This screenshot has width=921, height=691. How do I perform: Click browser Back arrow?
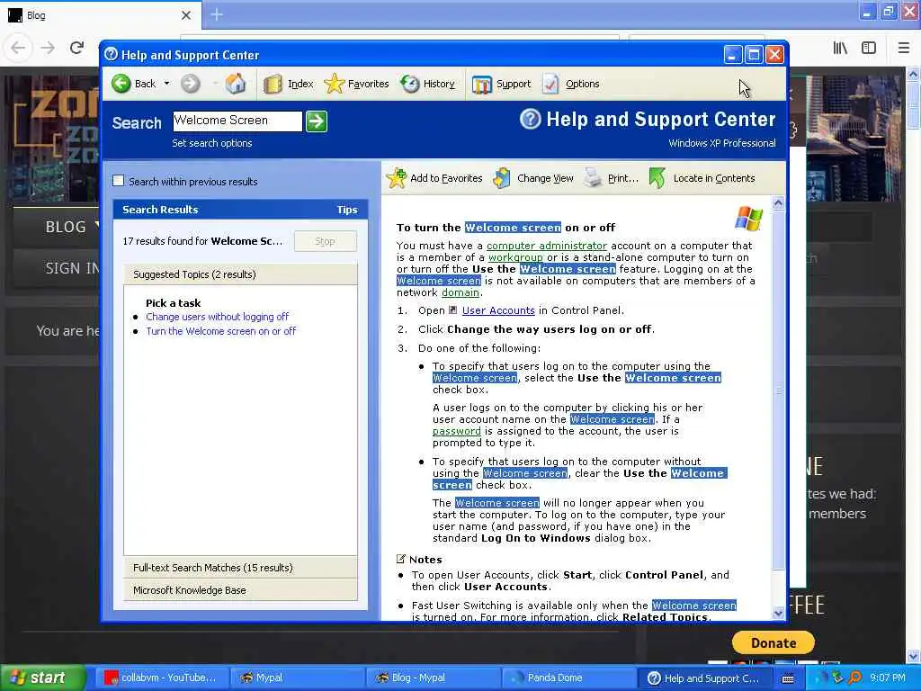click(18, 48)
